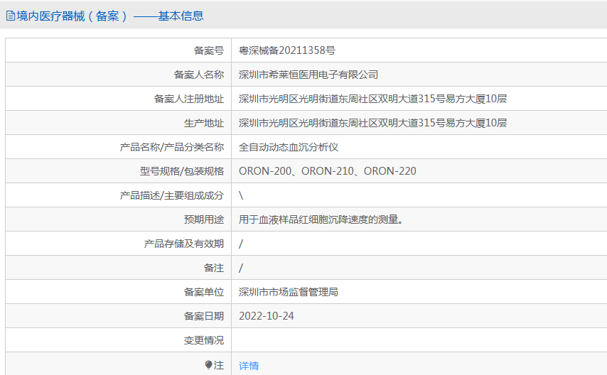The width and height of the screenshot is (607, 375).
Task: Select the 产品存储及有效期 label
Action: click(184, 244)
